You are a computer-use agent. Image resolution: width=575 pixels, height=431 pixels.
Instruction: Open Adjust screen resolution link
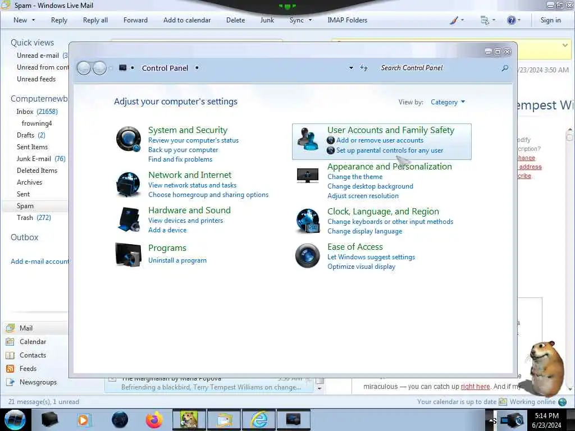coord(363,196)
